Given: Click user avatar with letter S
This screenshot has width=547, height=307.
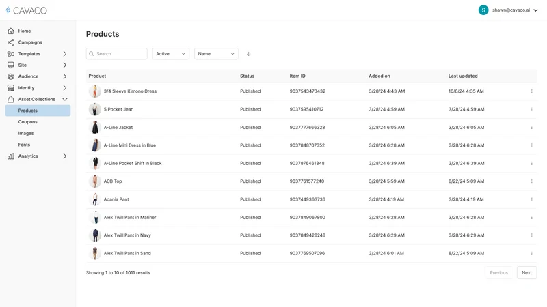Looking at the screenshot, I should pos(483,10).
